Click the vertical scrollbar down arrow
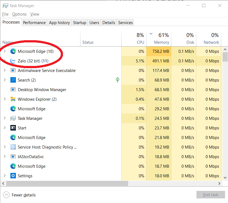This screenshot has height=203, width=228. (x=225, y=178)
